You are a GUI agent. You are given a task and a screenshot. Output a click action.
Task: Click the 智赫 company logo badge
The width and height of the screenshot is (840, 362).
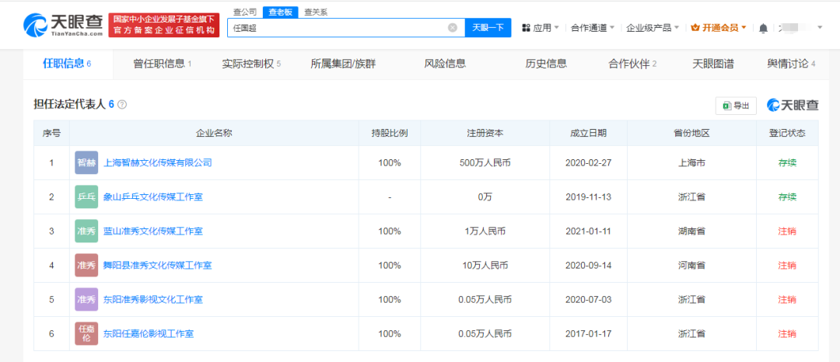pos(86,163)
